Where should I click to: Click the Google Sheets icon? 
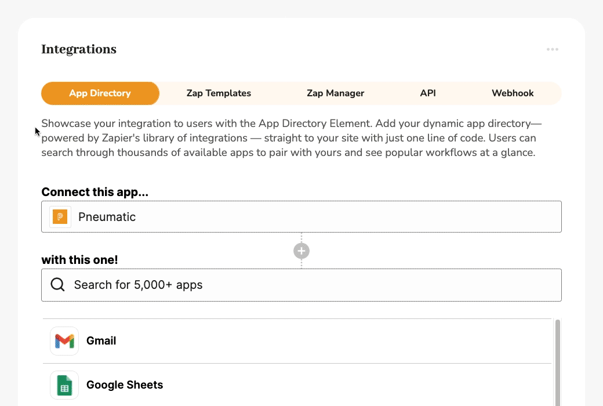pyautogui.click(x=64, y=385)
